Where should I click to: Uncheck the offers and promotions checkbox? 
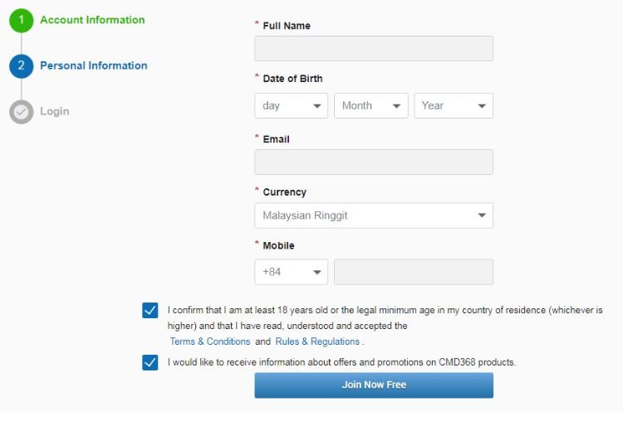click(x=150, y=362)
